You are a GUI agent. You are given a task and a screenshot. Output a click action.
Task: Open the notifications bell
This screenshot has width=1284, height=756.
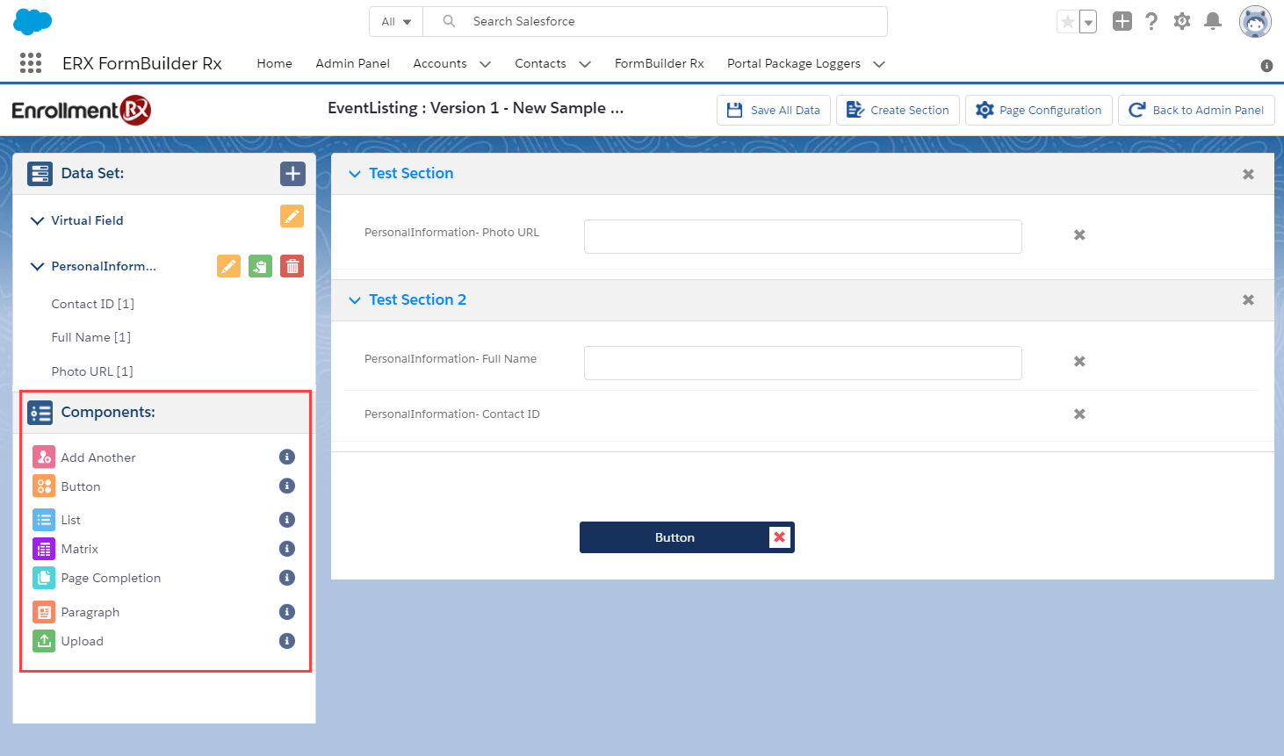click(1213, 21)
